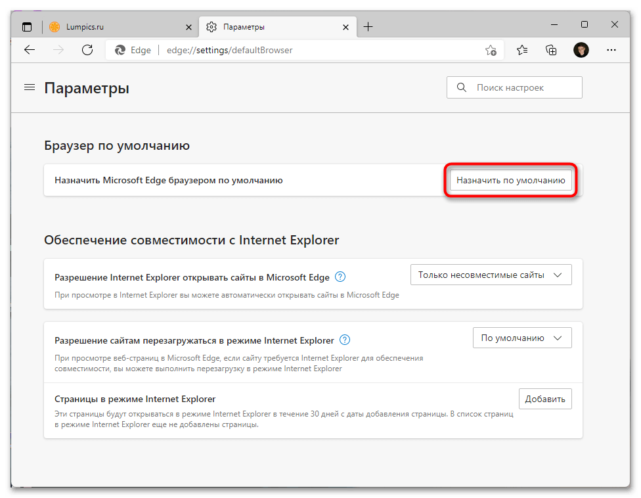This screenshot has width=641, height=498.
Task: Open a new tab with plus button
Action: pos(368,27)
